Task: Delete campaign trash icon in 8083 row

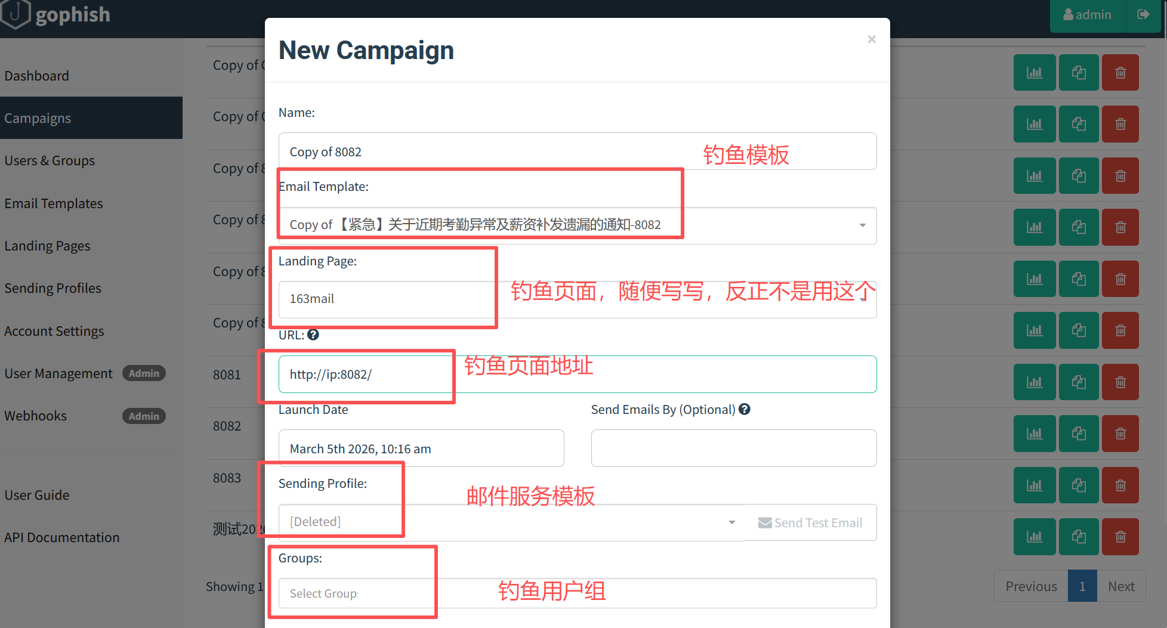Action: tap(1120, 485)
